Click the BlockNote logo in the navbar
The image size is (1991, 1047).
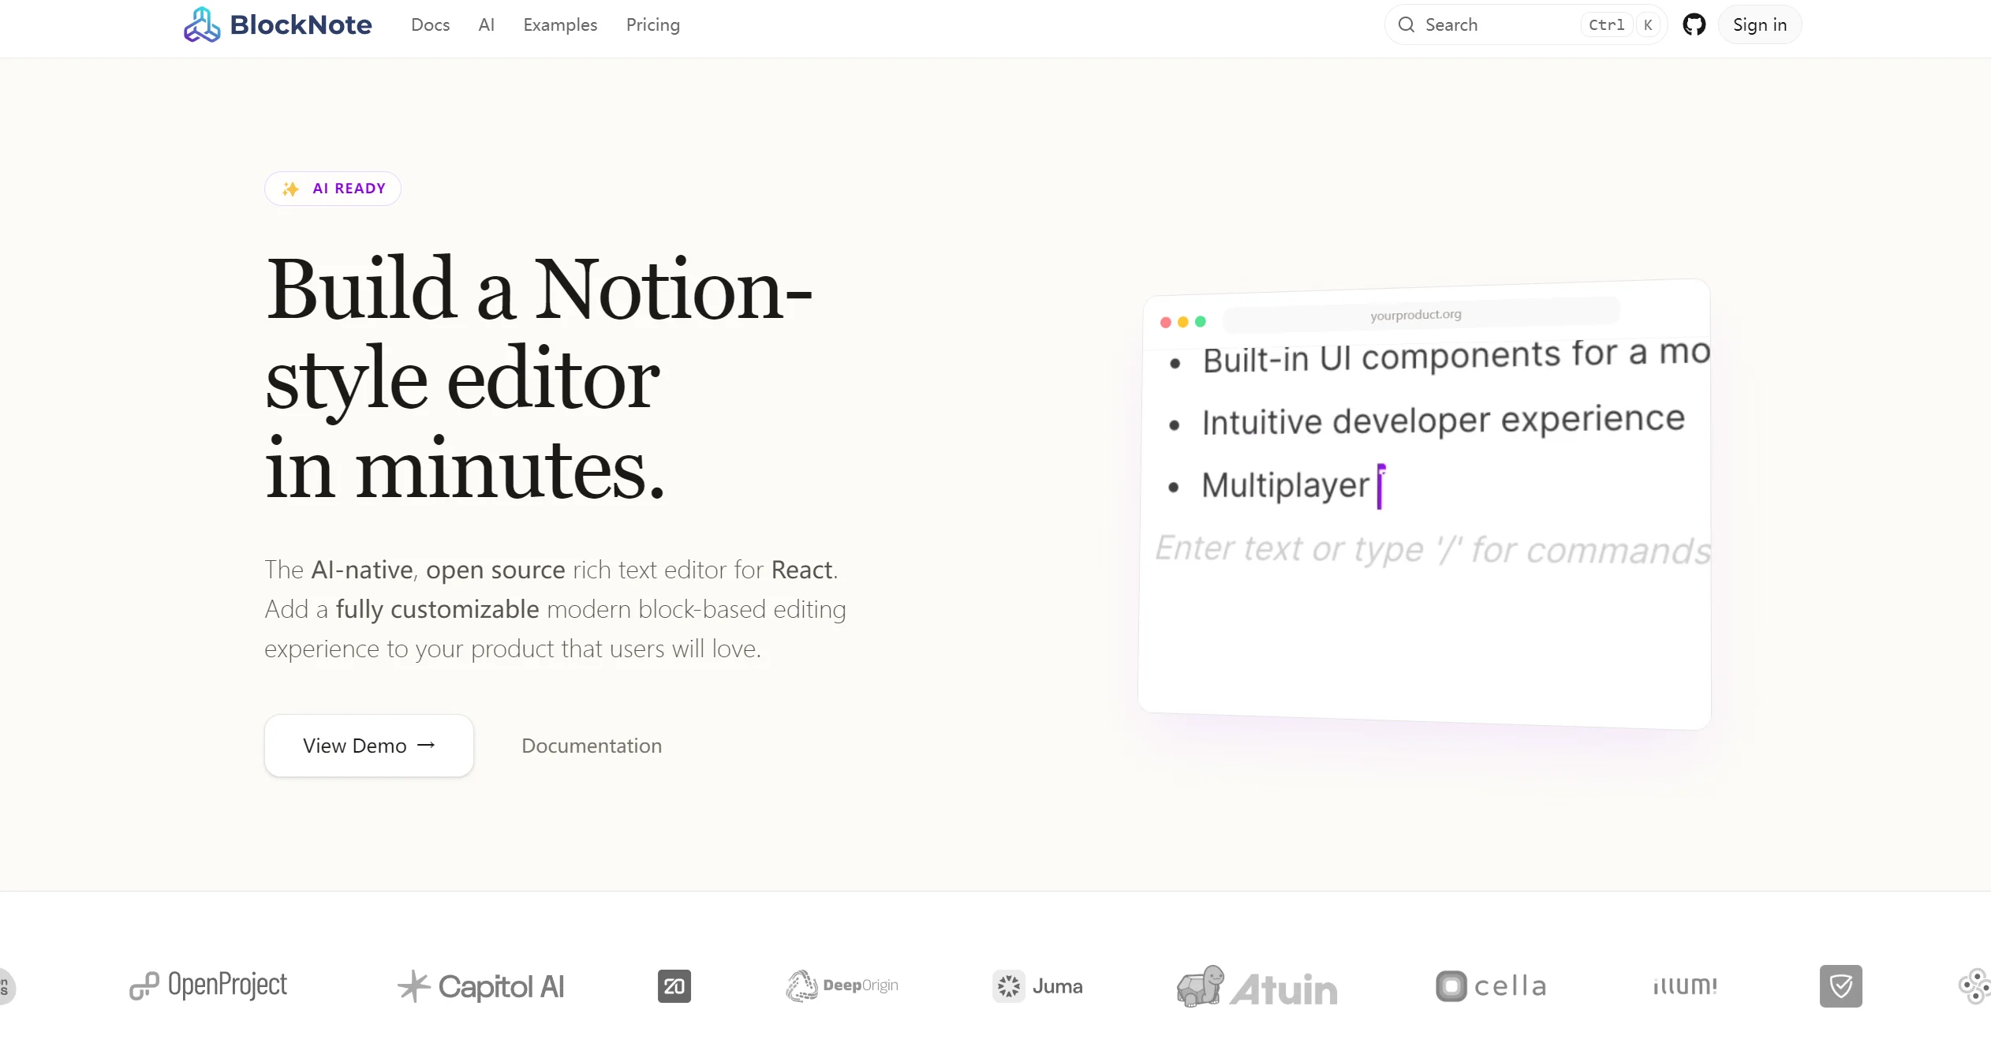(277, 24)
